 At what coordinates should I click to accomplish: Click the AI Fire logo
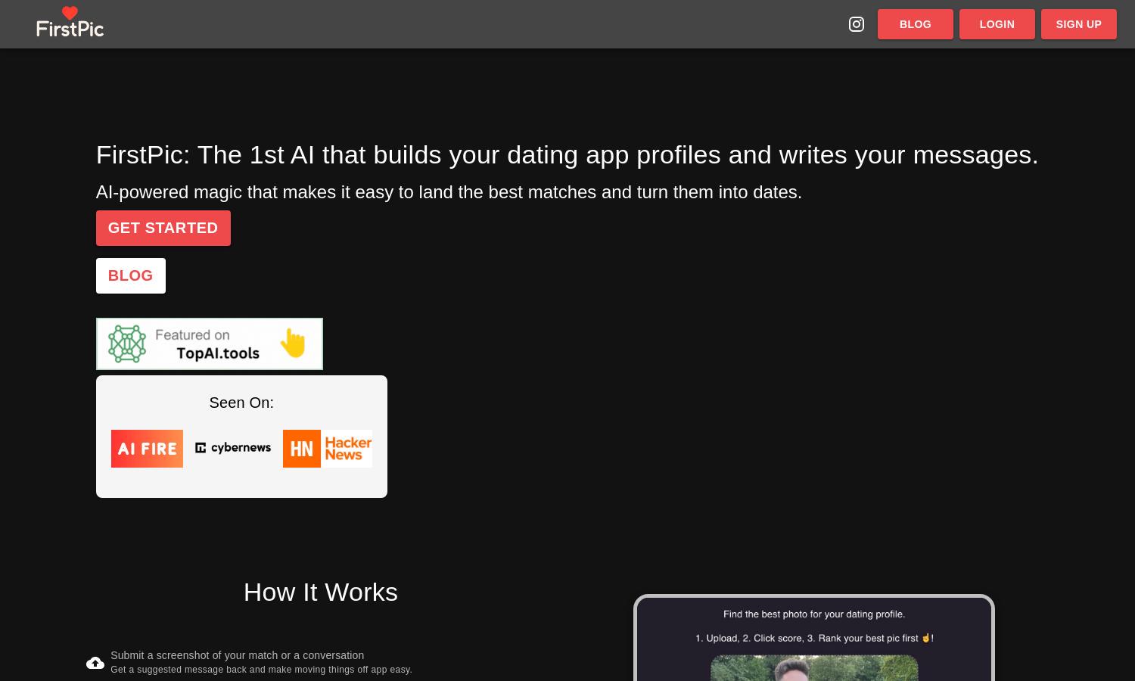147,449
